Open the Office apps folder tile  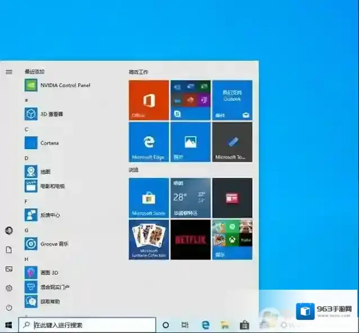click(x=191, y=100)
